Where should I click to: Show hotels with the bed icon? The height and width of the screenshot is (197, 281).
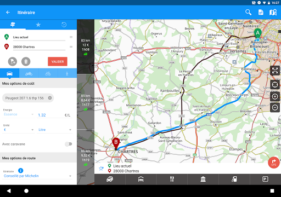click(x=141, y=179)
